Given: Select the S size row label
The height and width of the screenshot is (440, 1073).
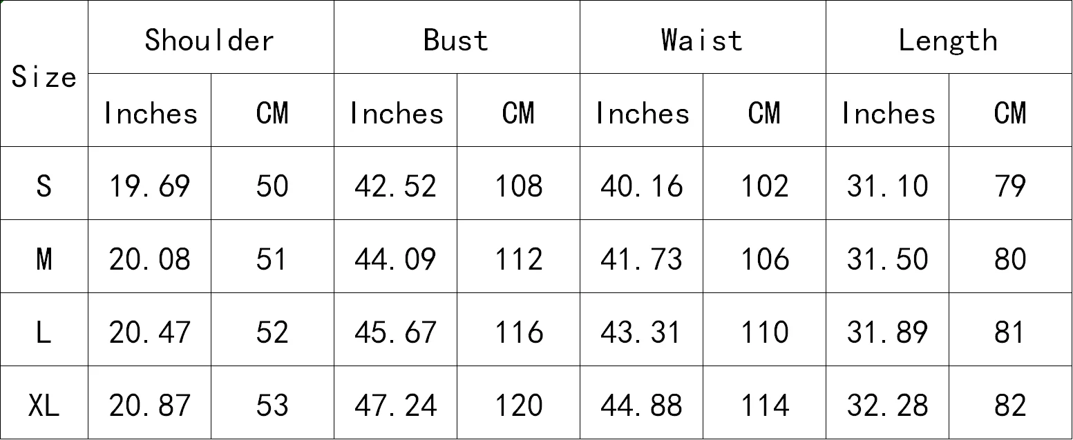Looking at the screenshot, I should click(x=44, y=183).
